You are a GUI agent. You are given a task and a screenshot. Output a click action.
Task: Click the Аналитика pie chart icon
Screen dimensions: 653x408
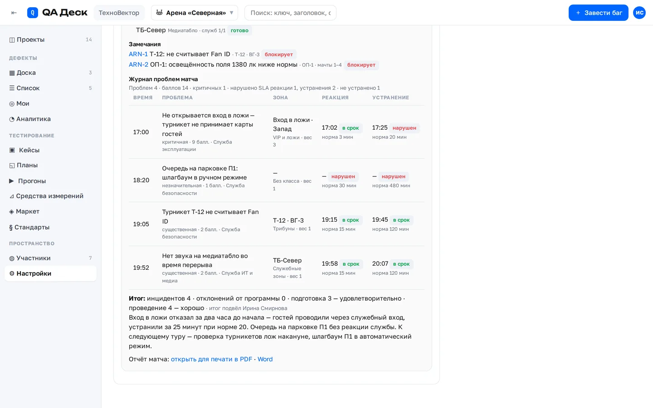pos(12,119)
